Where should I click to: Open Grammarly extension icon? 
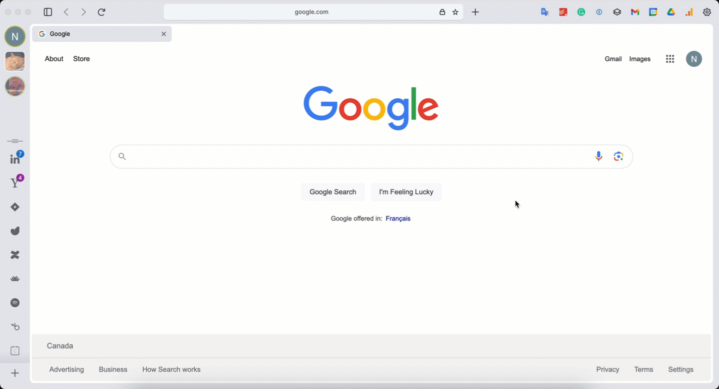pyautogui.click(x=581, y=12)
